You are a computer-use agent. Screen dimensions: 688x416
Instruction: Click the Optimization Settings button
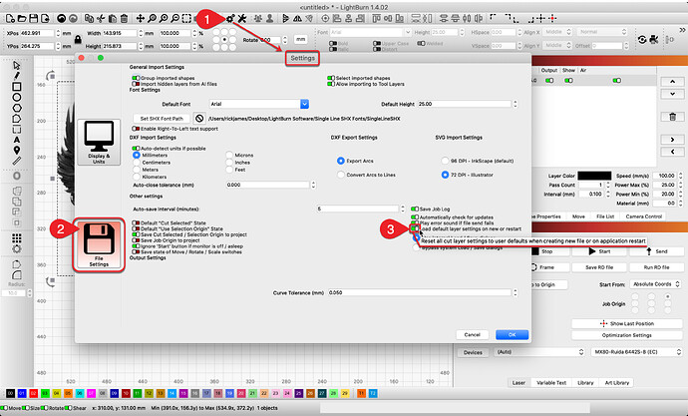pos(626,335)
